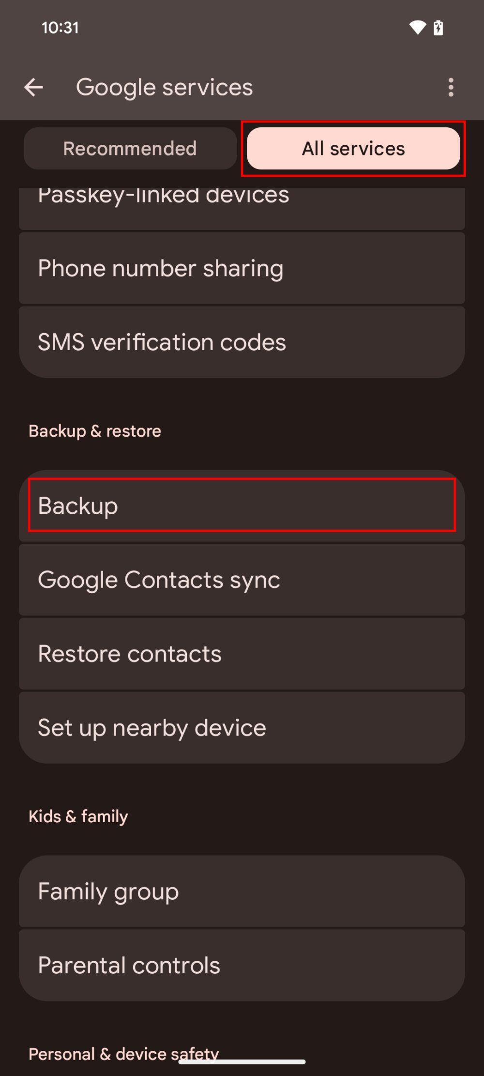Open Backup settings
Screen dimensions: 484x1076
[x=242, y=506]
